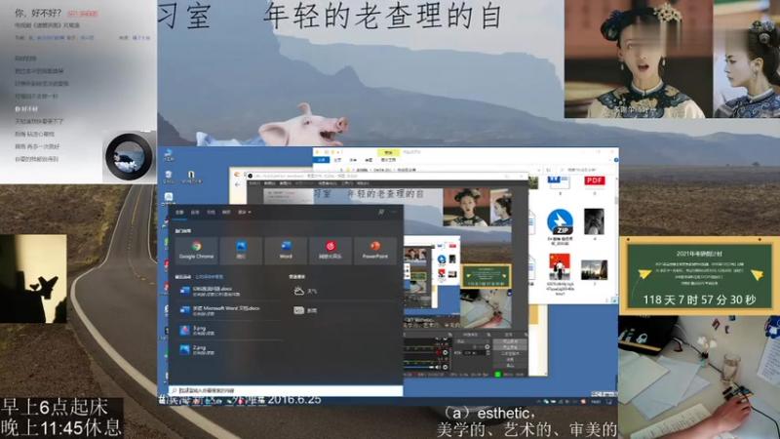Image resolution: width=780 pixels, height=439 pixels.
Task: Switch to the 应用 tab in search panel
Action: (195, 213)
